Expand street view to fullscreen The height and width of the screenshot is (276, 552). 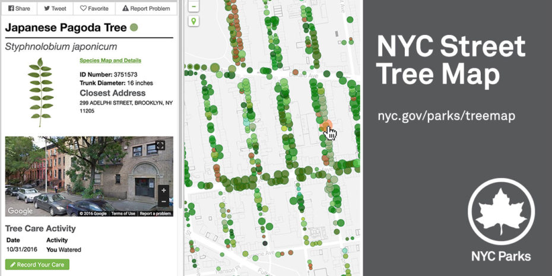[160, 145]
